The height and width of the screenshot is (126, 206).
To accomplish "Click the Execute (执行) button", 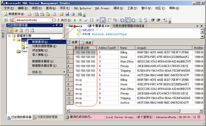I will (x=64, y=20).
